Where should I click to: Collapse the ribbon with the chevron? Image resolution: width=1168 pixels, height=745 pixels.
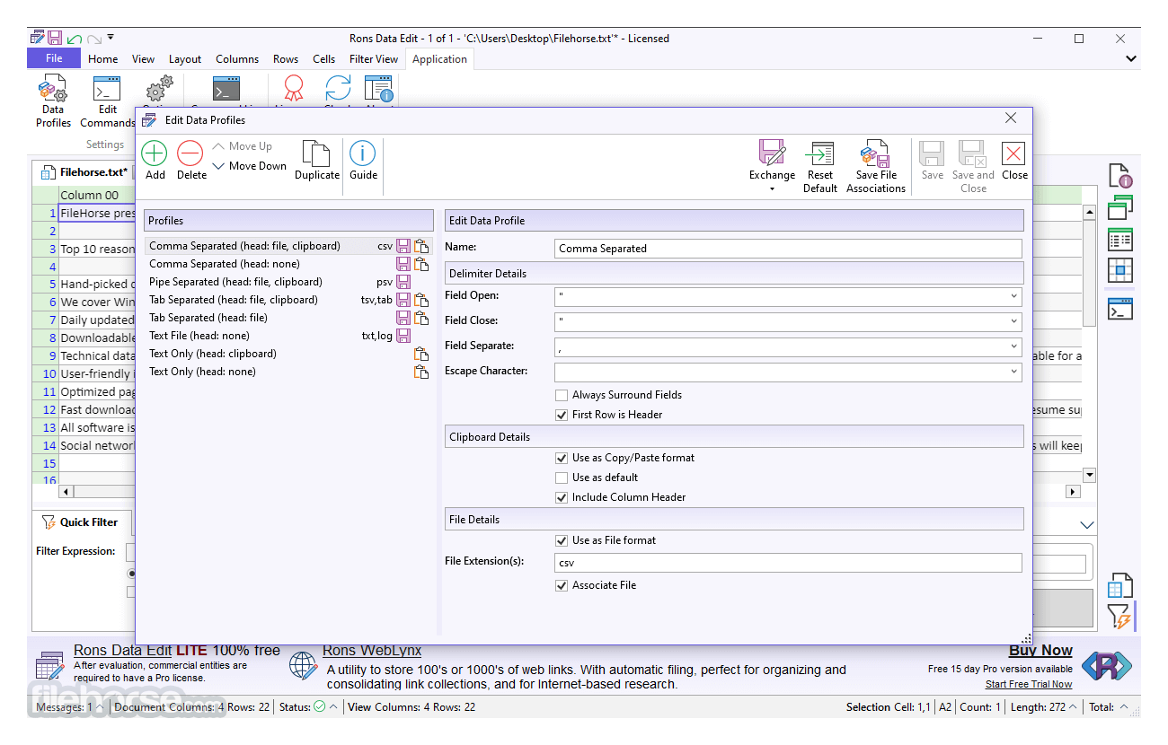1130,59
